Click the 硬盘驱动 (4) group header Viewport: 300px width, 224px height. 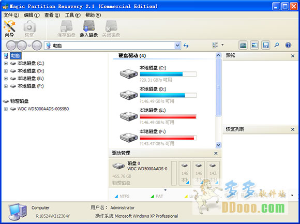tap(132, 56)
